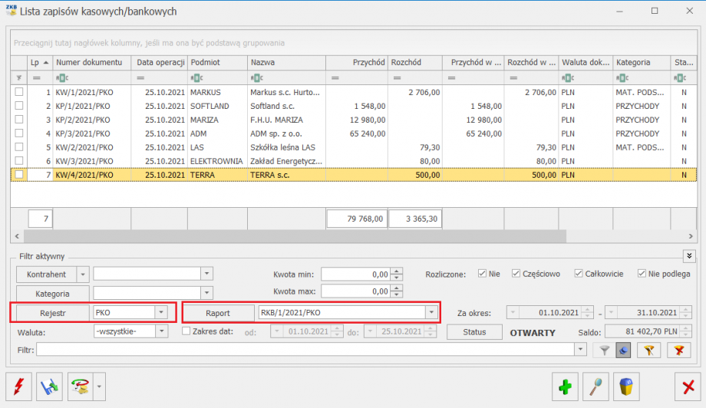
Task: Sort by Data operacji column header
Action: coord(160,63)
